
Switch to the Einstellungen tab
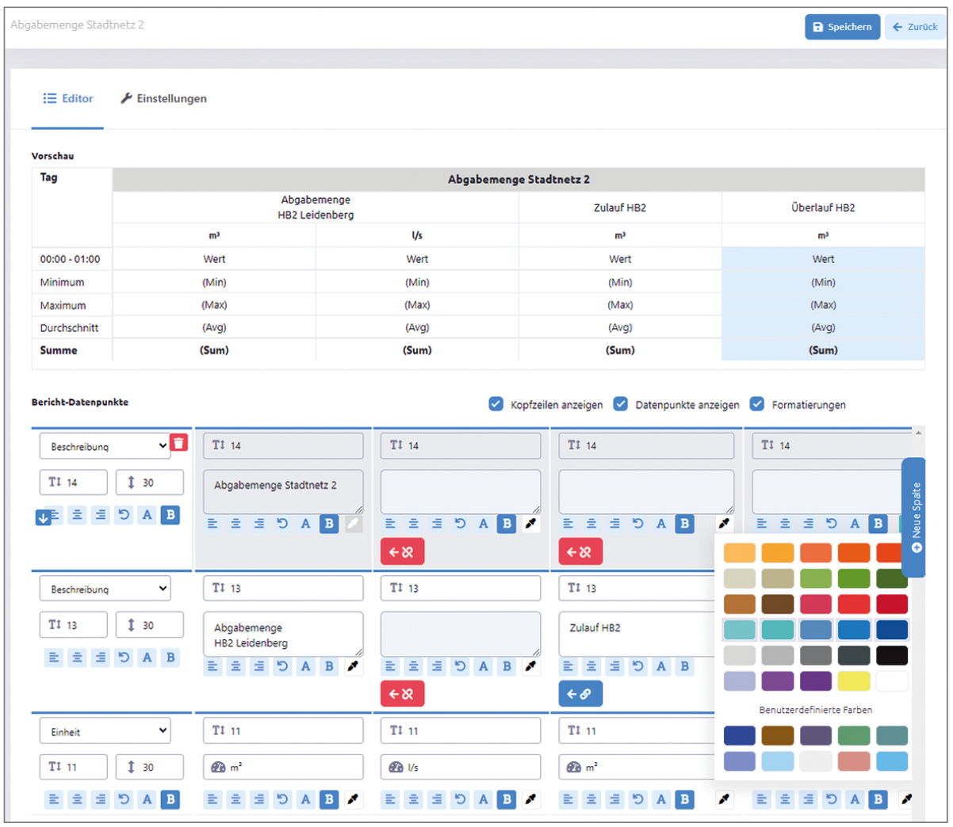[x=163, y=98]
